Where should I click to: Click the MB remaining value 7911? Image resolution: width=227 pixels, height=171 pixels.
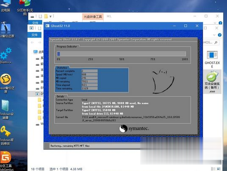pos(90,81)
